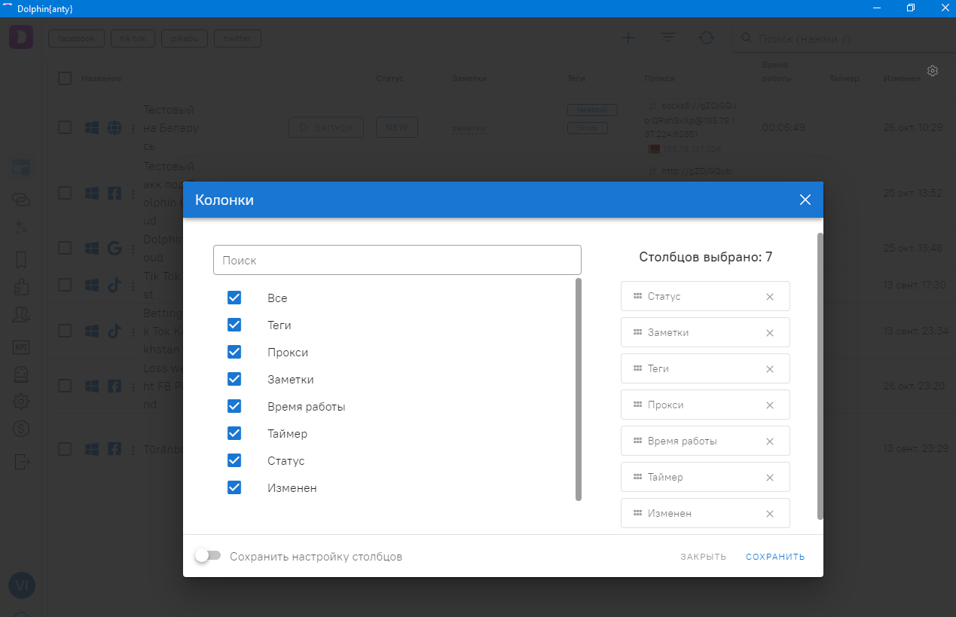Grab the drag handle of Статус column
This screenshot has width=956, height=617.
tap(637, 296)
